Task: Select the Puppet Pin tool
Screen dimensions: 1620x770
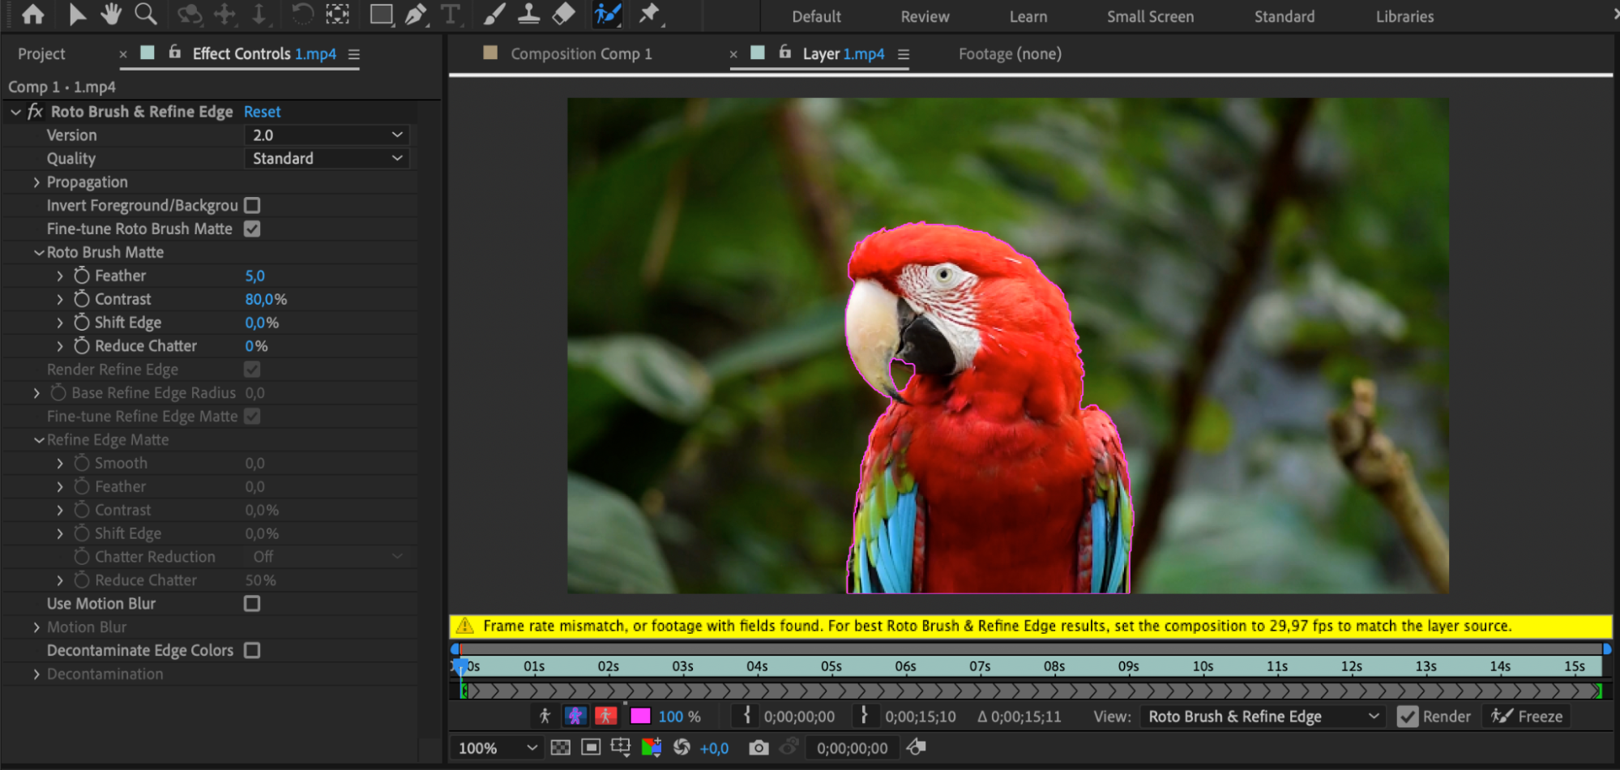Action: (x=649, y=15)
